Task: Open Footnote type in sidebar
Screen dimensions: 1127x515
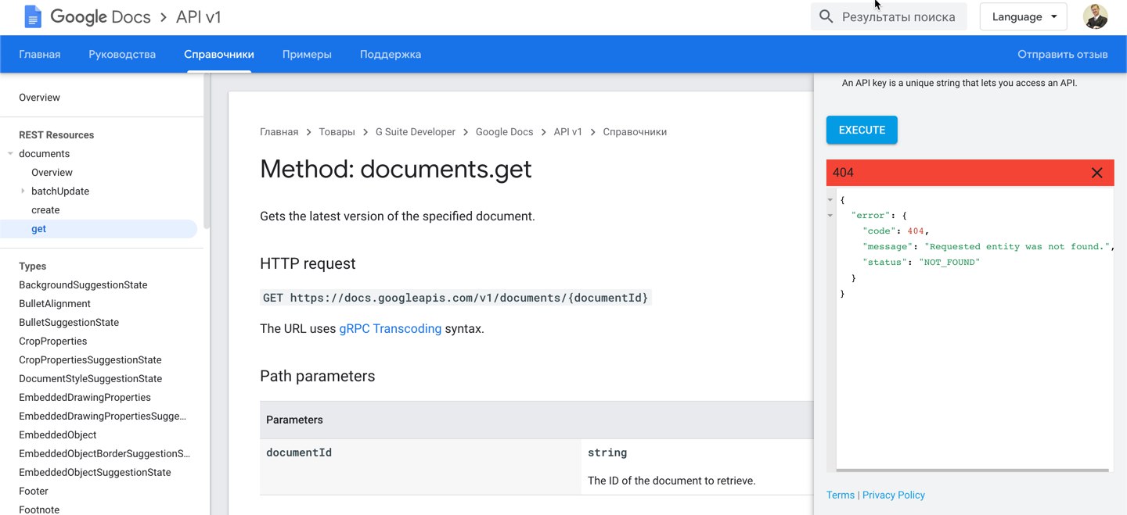Action: (x=39, y=510)
